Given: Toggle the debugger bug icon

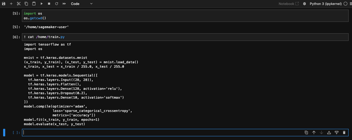Looking at the screenshot, I should click(x=304, y=4).
